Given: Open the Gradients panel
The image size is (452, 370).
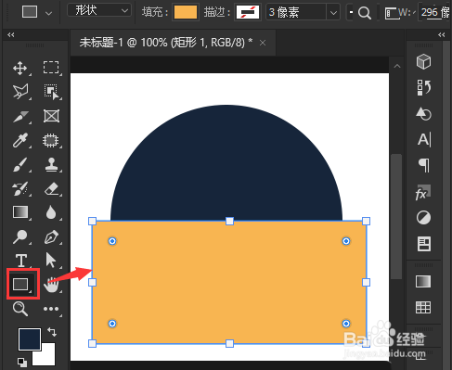Looking at the screenshot, I should pos(423,281).
